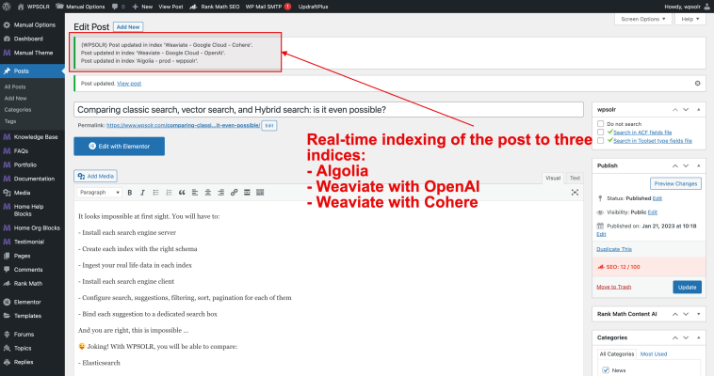Screen dimensions: 714x376
Task: Open Categories submenu under Posts
Action: tap(18, 110)
